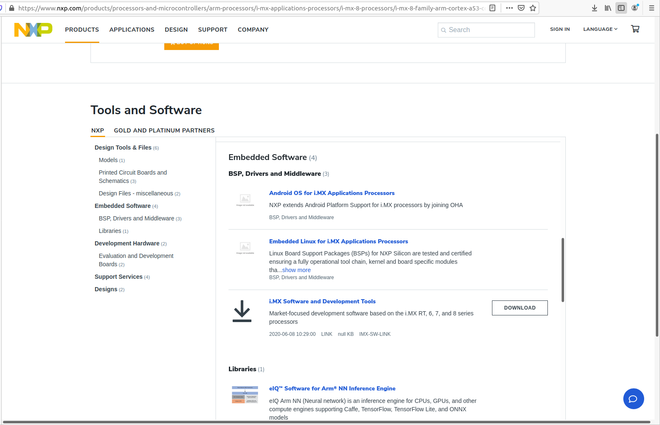The height and width of the screenshot is (425, 660).
Task: Open the LANGUAGE dropdown
Action: point(600,29)
